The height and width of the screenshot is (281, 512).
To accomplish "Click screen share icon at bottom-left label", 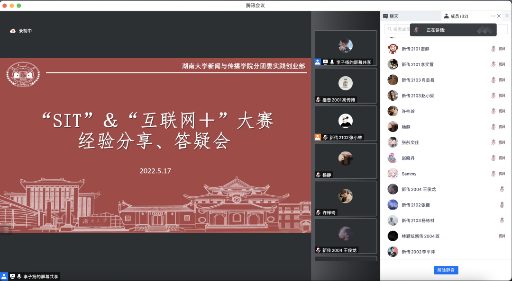I will pos(12,276).
